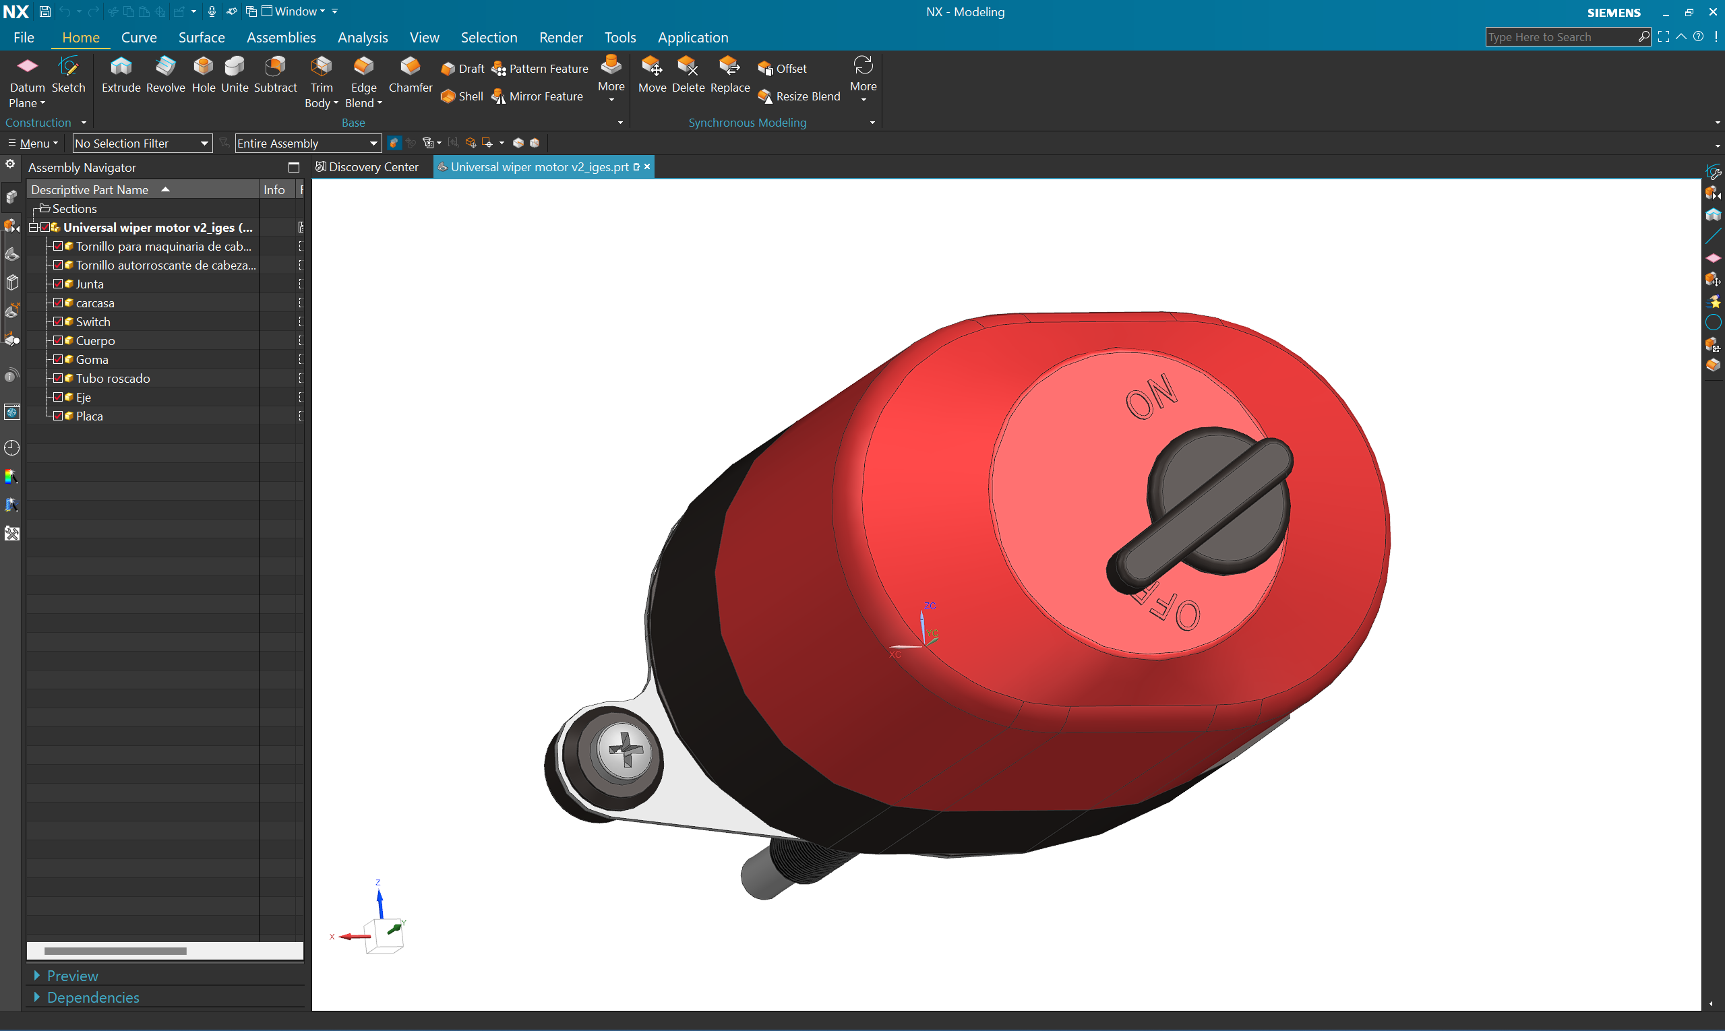Click Resize Blend in Synchronous Modeling

pyautogui.click(x=799, y=96)
